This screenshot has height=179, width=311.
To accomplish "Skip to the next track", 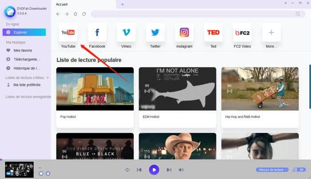I will pyautogui.click(x=169, y=170).
